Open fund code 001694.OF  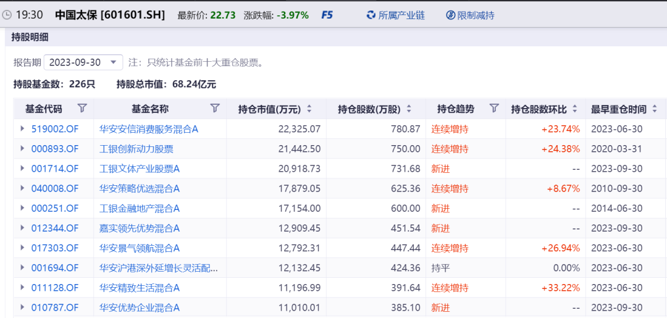55,268
